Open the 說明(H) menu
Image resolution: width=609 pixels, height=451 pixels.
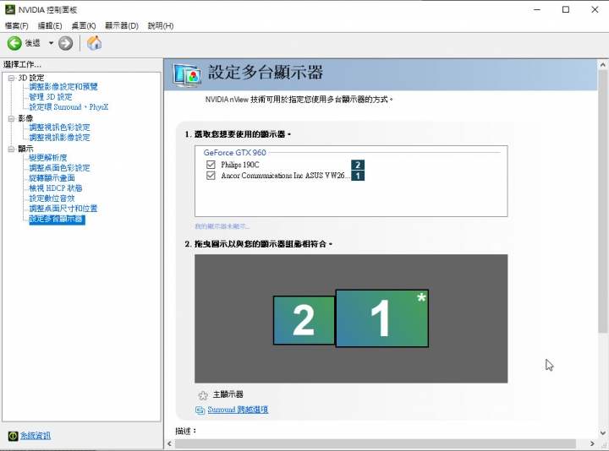click(161, 26)
